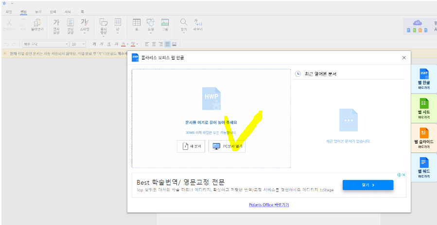Select distributed alignment option

tap(175, 44)
